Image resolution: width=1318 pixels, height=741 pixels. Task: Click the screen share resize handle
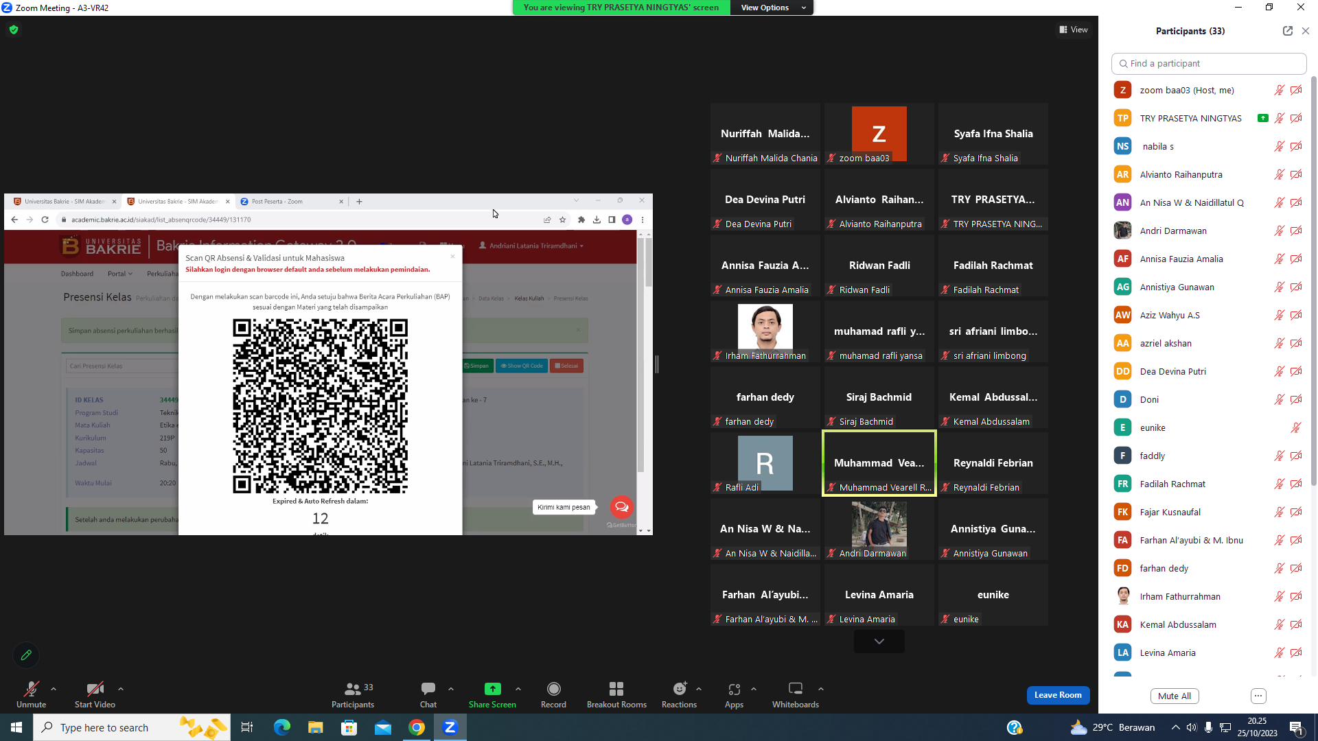(x=657, y=364)
